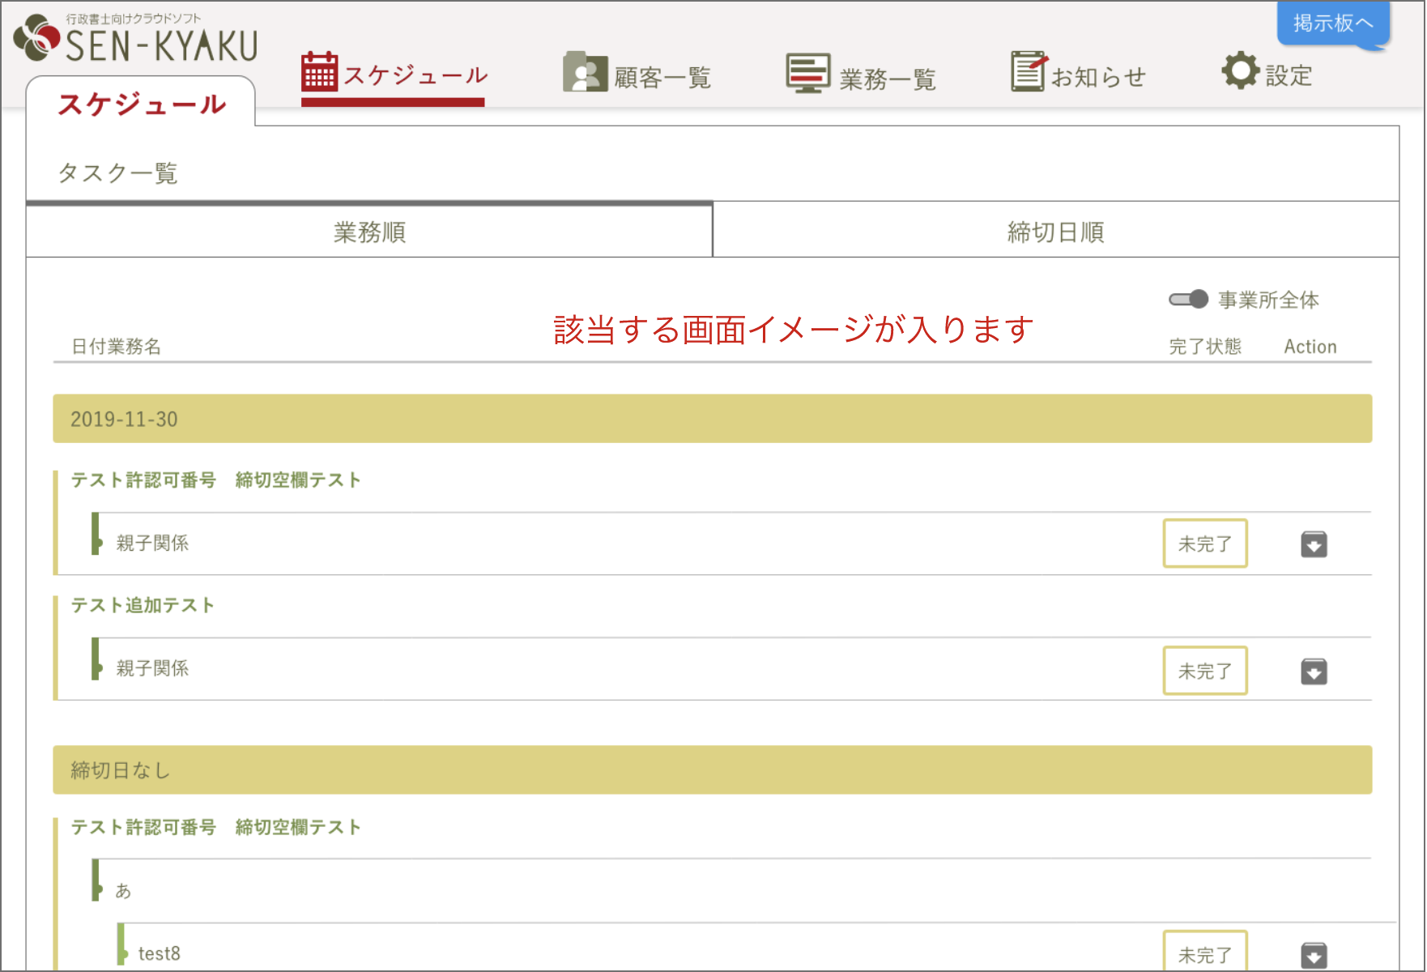
Task: Open the 設定 gear icon
Action: point(1242,71)
